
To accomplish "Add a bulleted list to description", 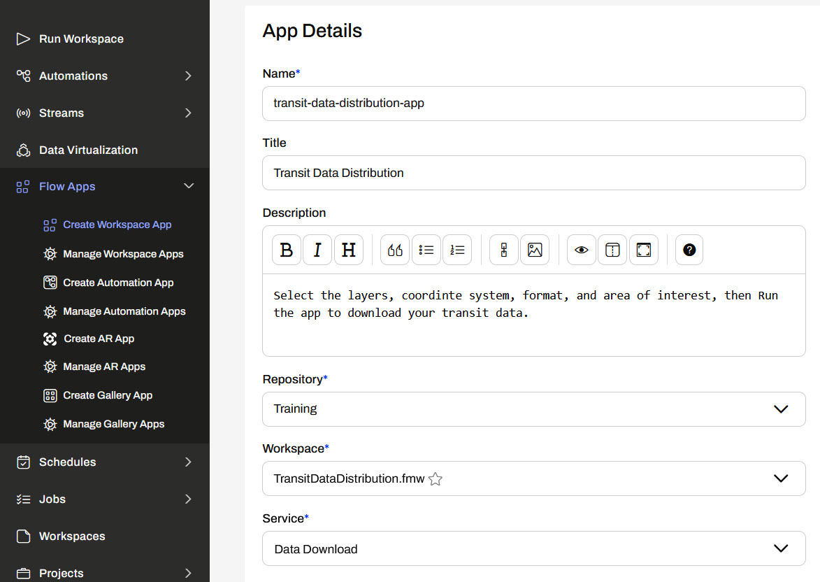I will (426, 250).
